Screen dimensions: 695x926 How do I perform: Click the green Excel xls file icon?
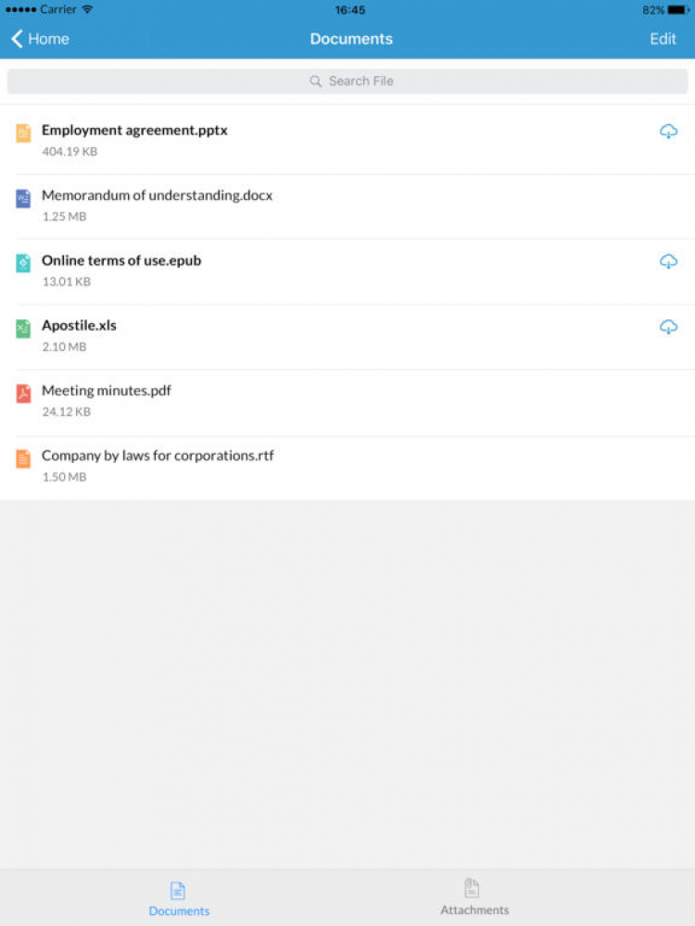pyautogui.click(x=23, y=328)
